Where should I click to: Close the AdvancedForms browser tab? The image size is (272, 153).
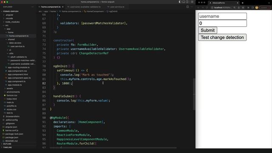238,3
